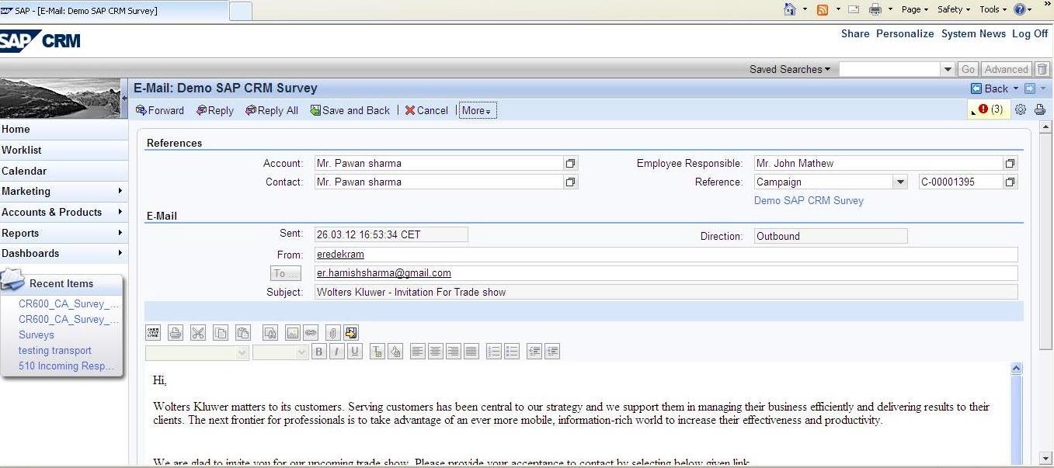Go to Calendar in the navigation
Image resolution: width=1054 pixels, height=468 pixels.
pos(64,171)
